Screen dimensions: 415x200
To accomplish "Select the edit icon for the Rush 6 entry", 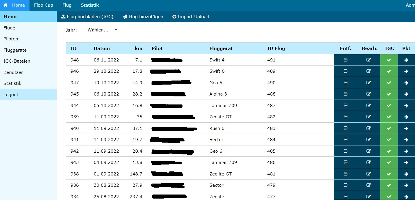I will pos(368,128).
